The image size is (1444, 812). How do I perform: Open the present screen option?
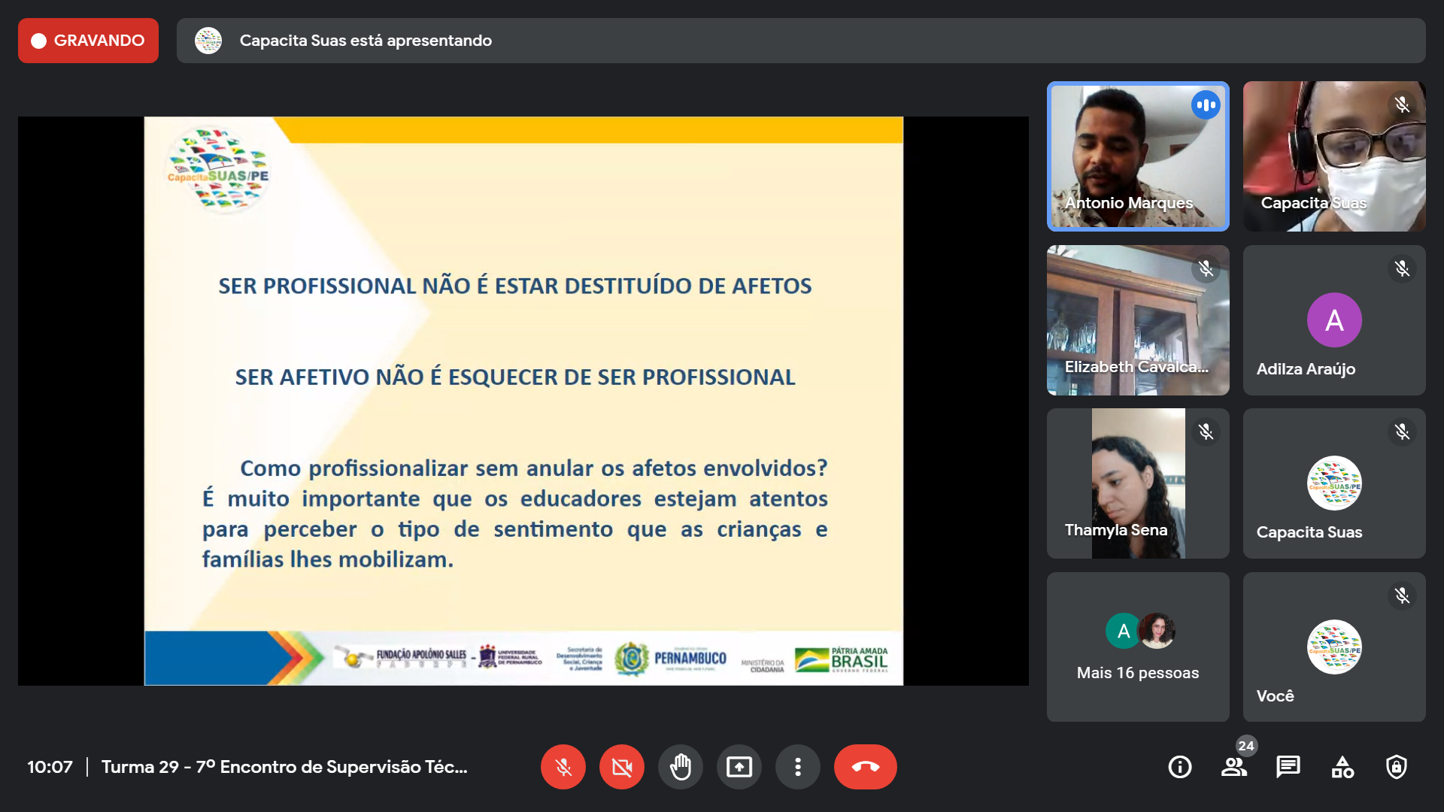click(x=739, y=767)
